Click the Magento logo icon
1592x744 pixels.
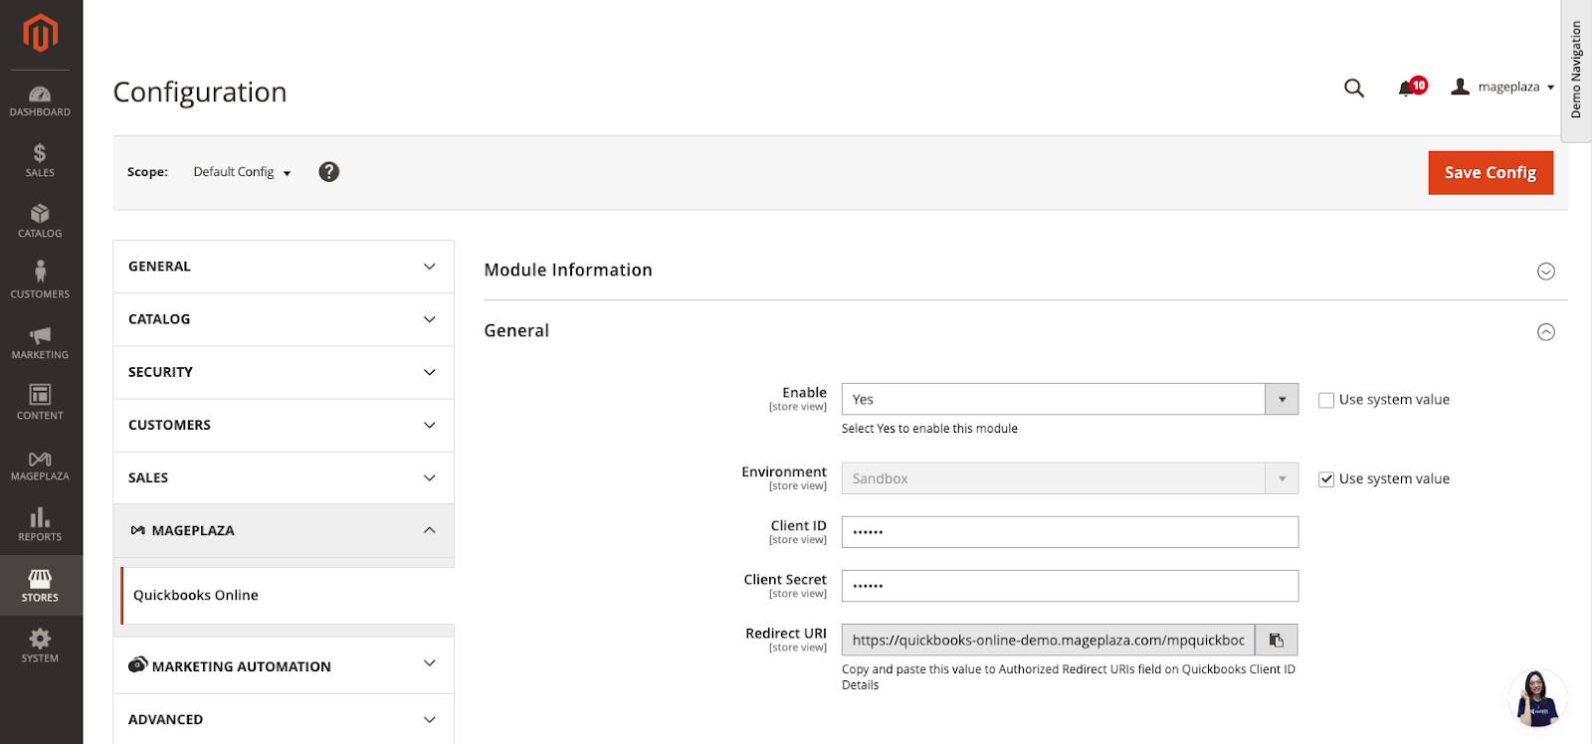point(41,33)
